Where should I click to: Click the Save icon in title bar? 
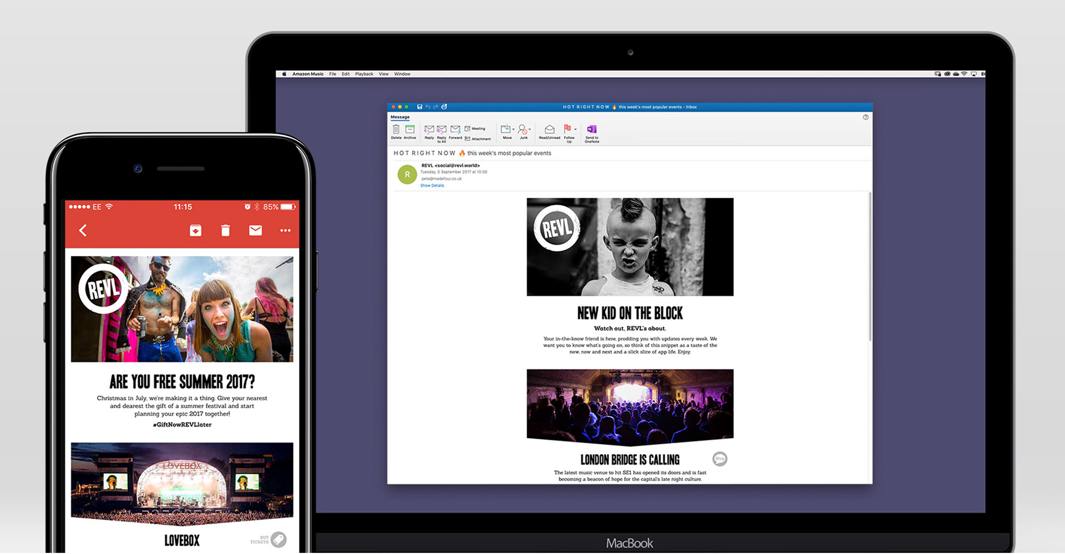coord(419,107)
